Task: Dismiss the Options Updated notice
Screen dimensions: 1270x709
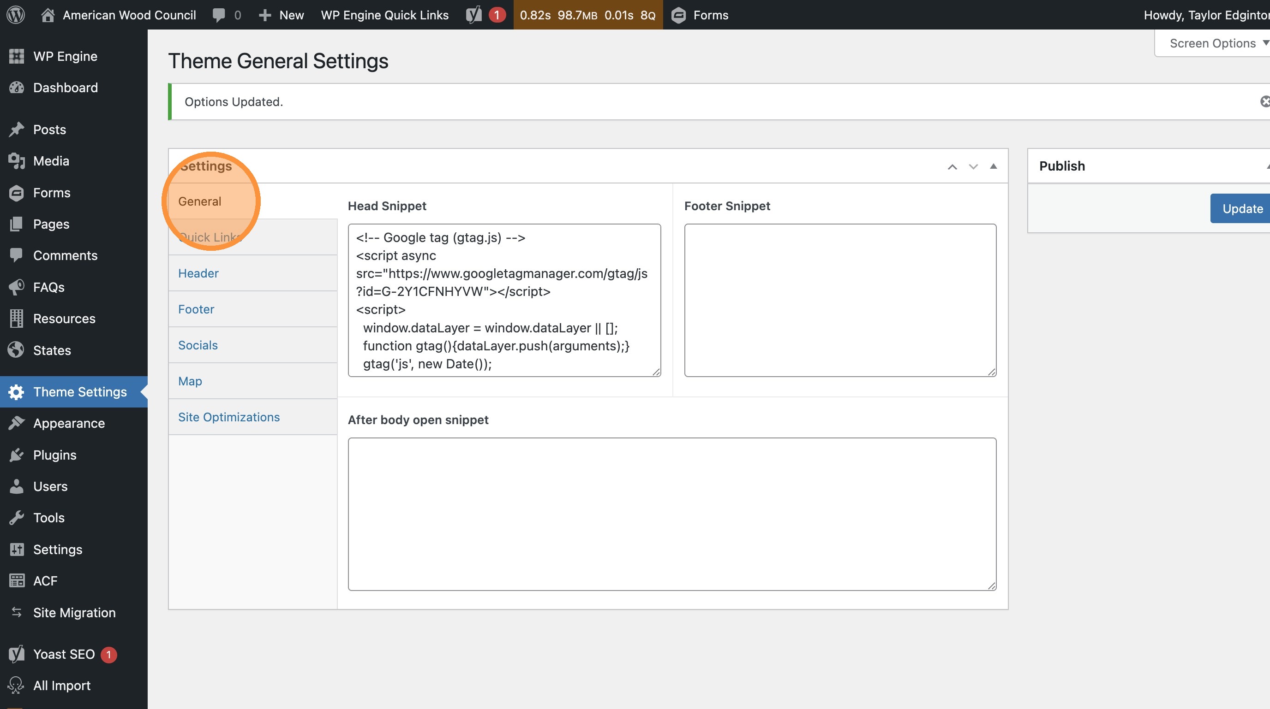Action: 1264,101
